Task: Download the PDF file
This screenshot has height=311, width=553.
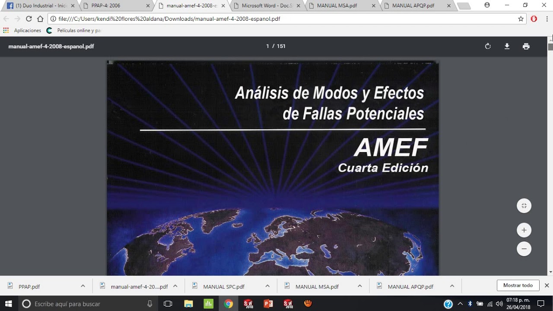Action: point(507,46)
